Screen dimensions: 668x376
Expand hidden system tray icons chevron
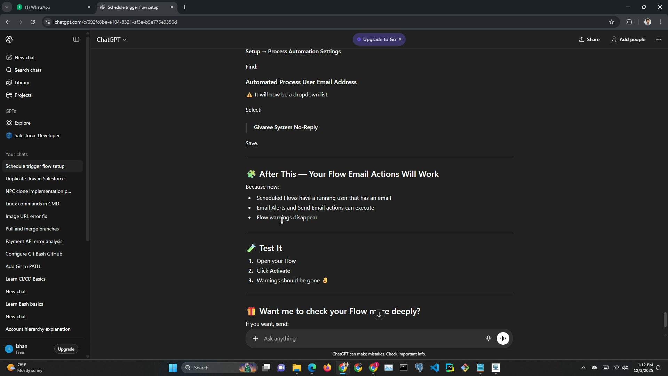[x=583, y=368]
